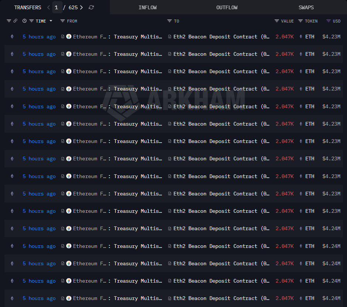The width and height of the screenshot is (347, 307).
Task: Open the USD column filter
Action: tap(329, 21)
